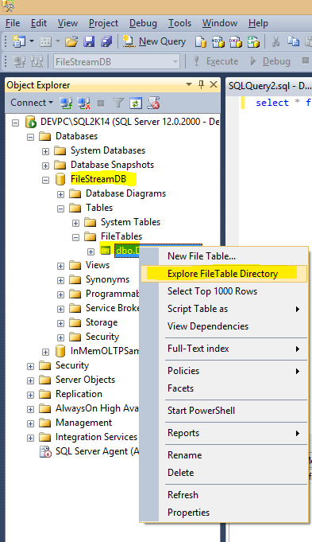Close the Object Explorer panel
Image resolution: width=312 pixels, height=542 pixels.
pyautogui.click(x=214, y=84)
